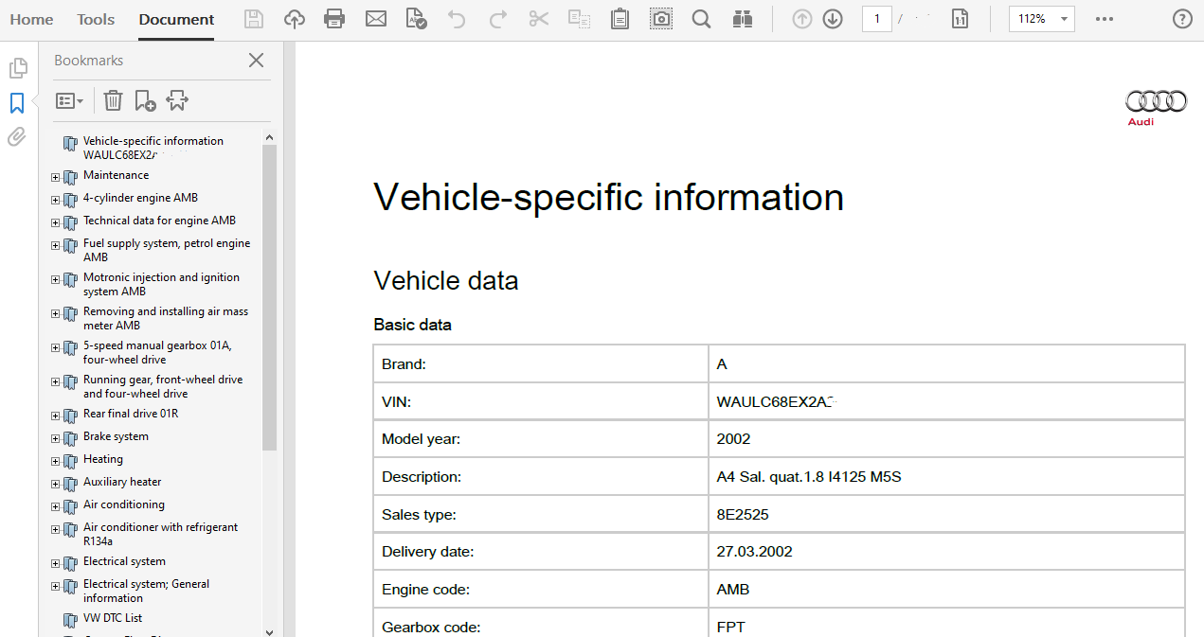Open the Find magnifier tool
Image resolution: width=1204 pixels, height=637 pixels.
(x=701, y=19)
